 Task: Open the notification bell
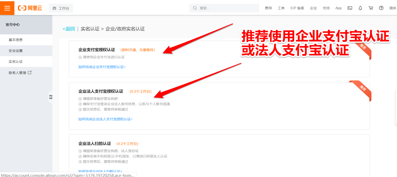(360, 8)
